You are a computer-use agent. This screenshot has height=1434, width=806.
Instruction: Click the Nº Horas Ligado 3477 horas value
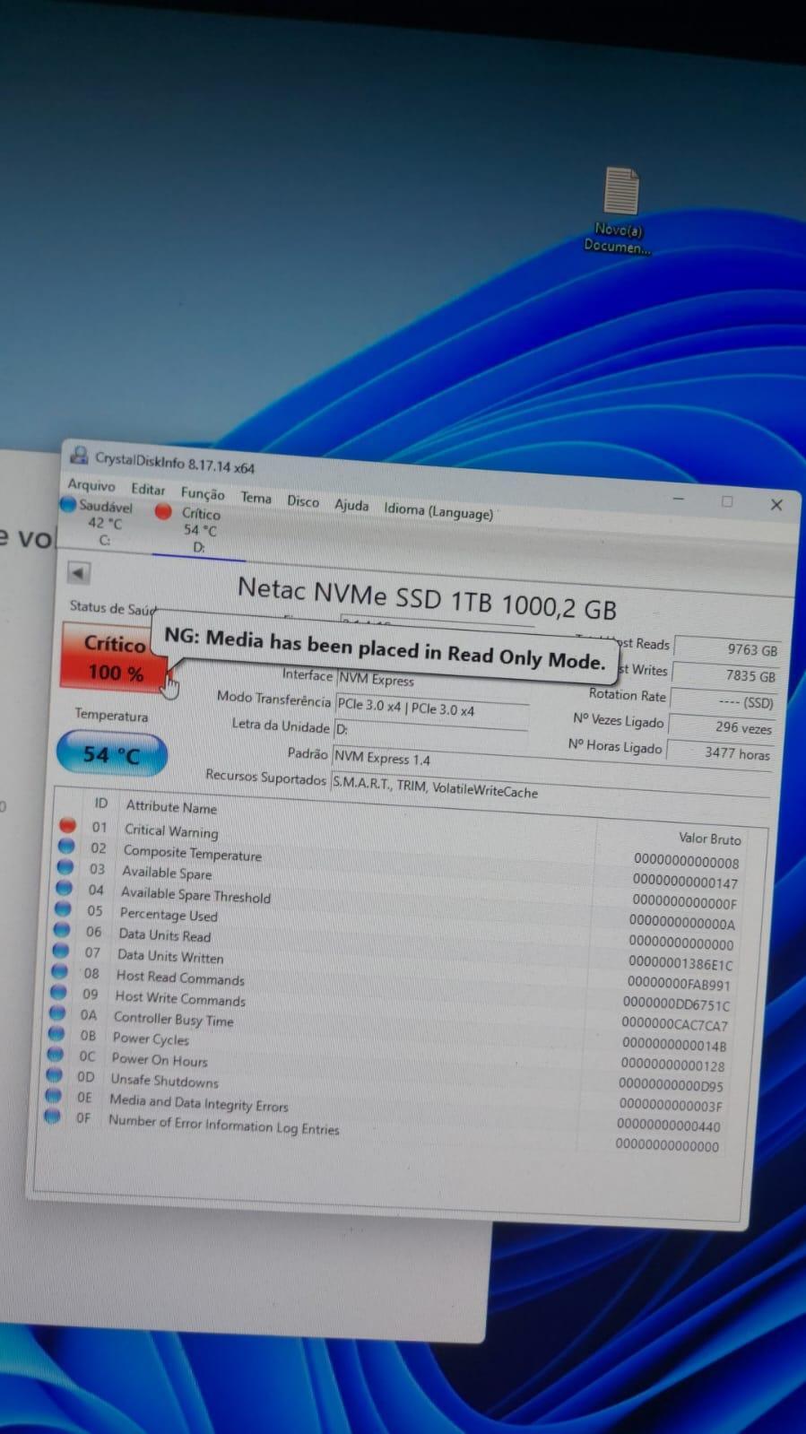pos(719,752)
